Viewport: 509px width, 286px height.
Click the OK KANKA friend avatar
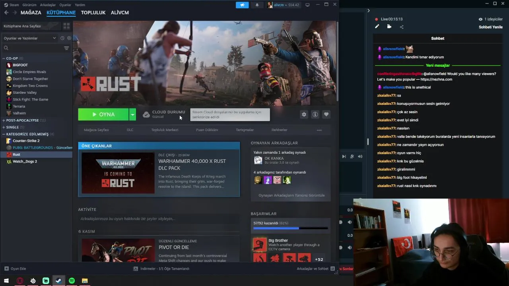258,160
